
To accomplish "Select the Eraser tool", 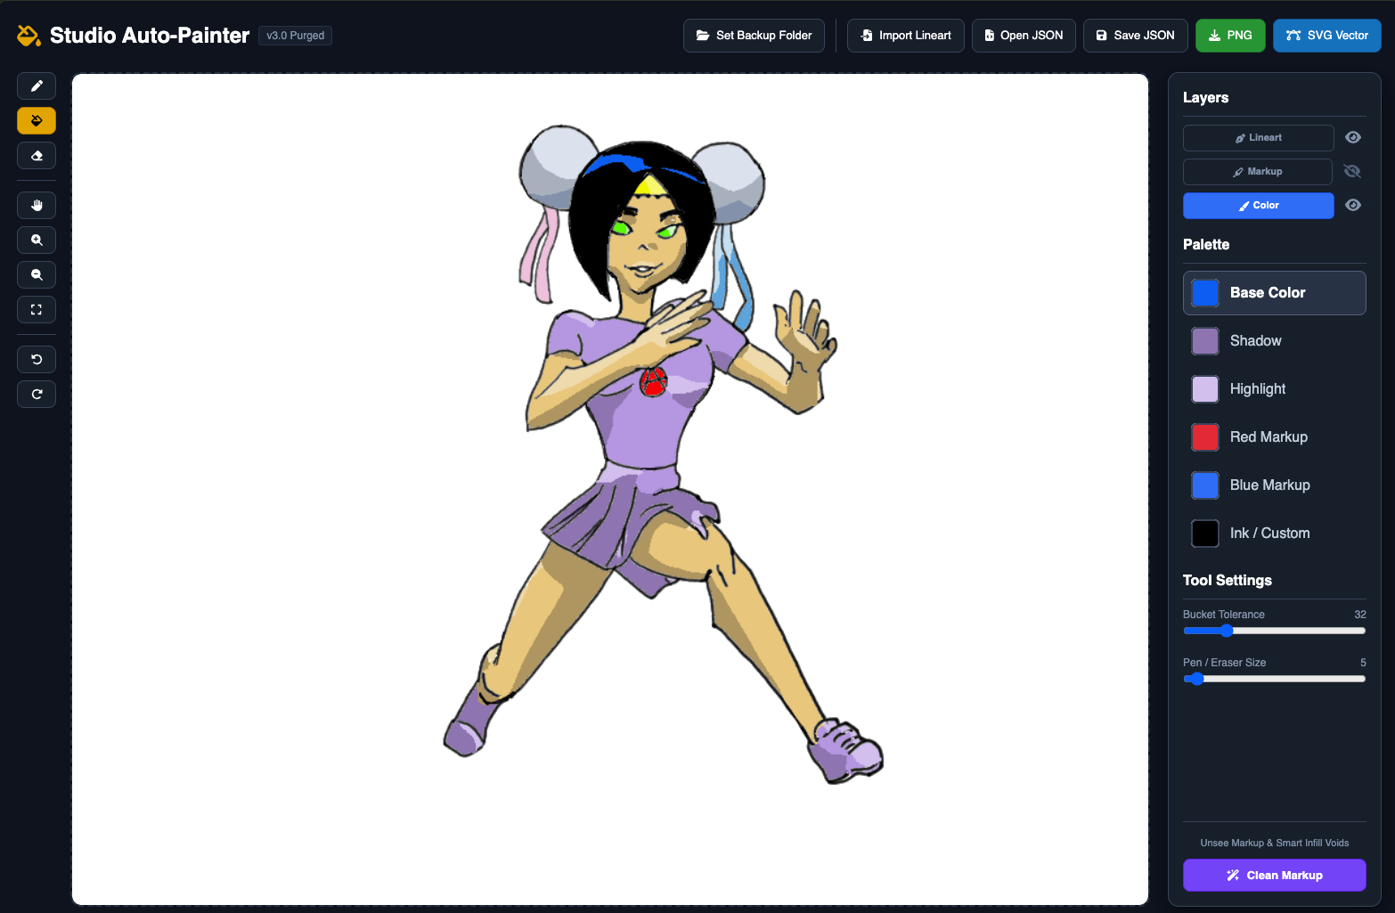I will [x=37, y=156].
